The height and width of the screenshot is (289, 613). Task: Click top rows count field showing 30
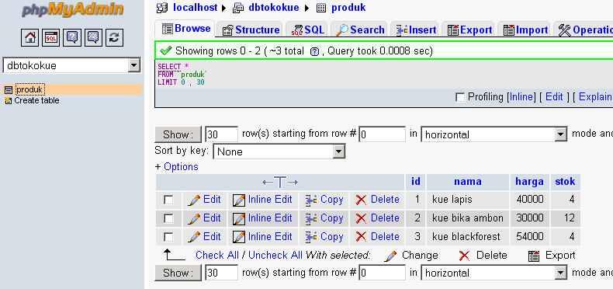click(x=221, y=134)
